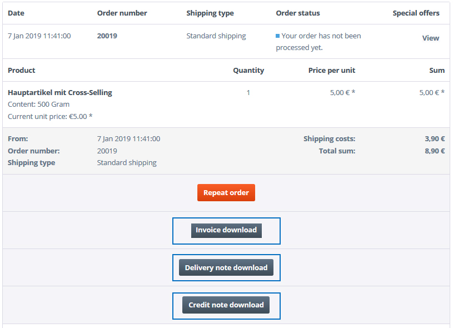The width and height of the screenshot is (453, 328).
Task: Select the Hauptartikel mit Cross-Selling product name
Action: click(x=60, y=92)
